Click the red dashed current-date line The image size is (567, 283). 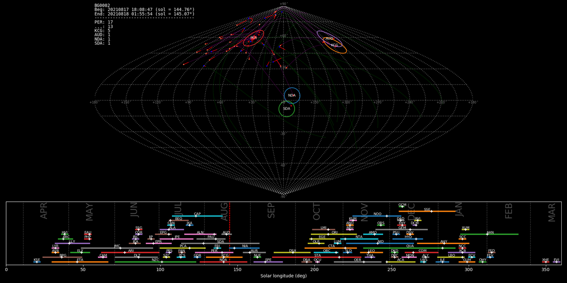229,233
